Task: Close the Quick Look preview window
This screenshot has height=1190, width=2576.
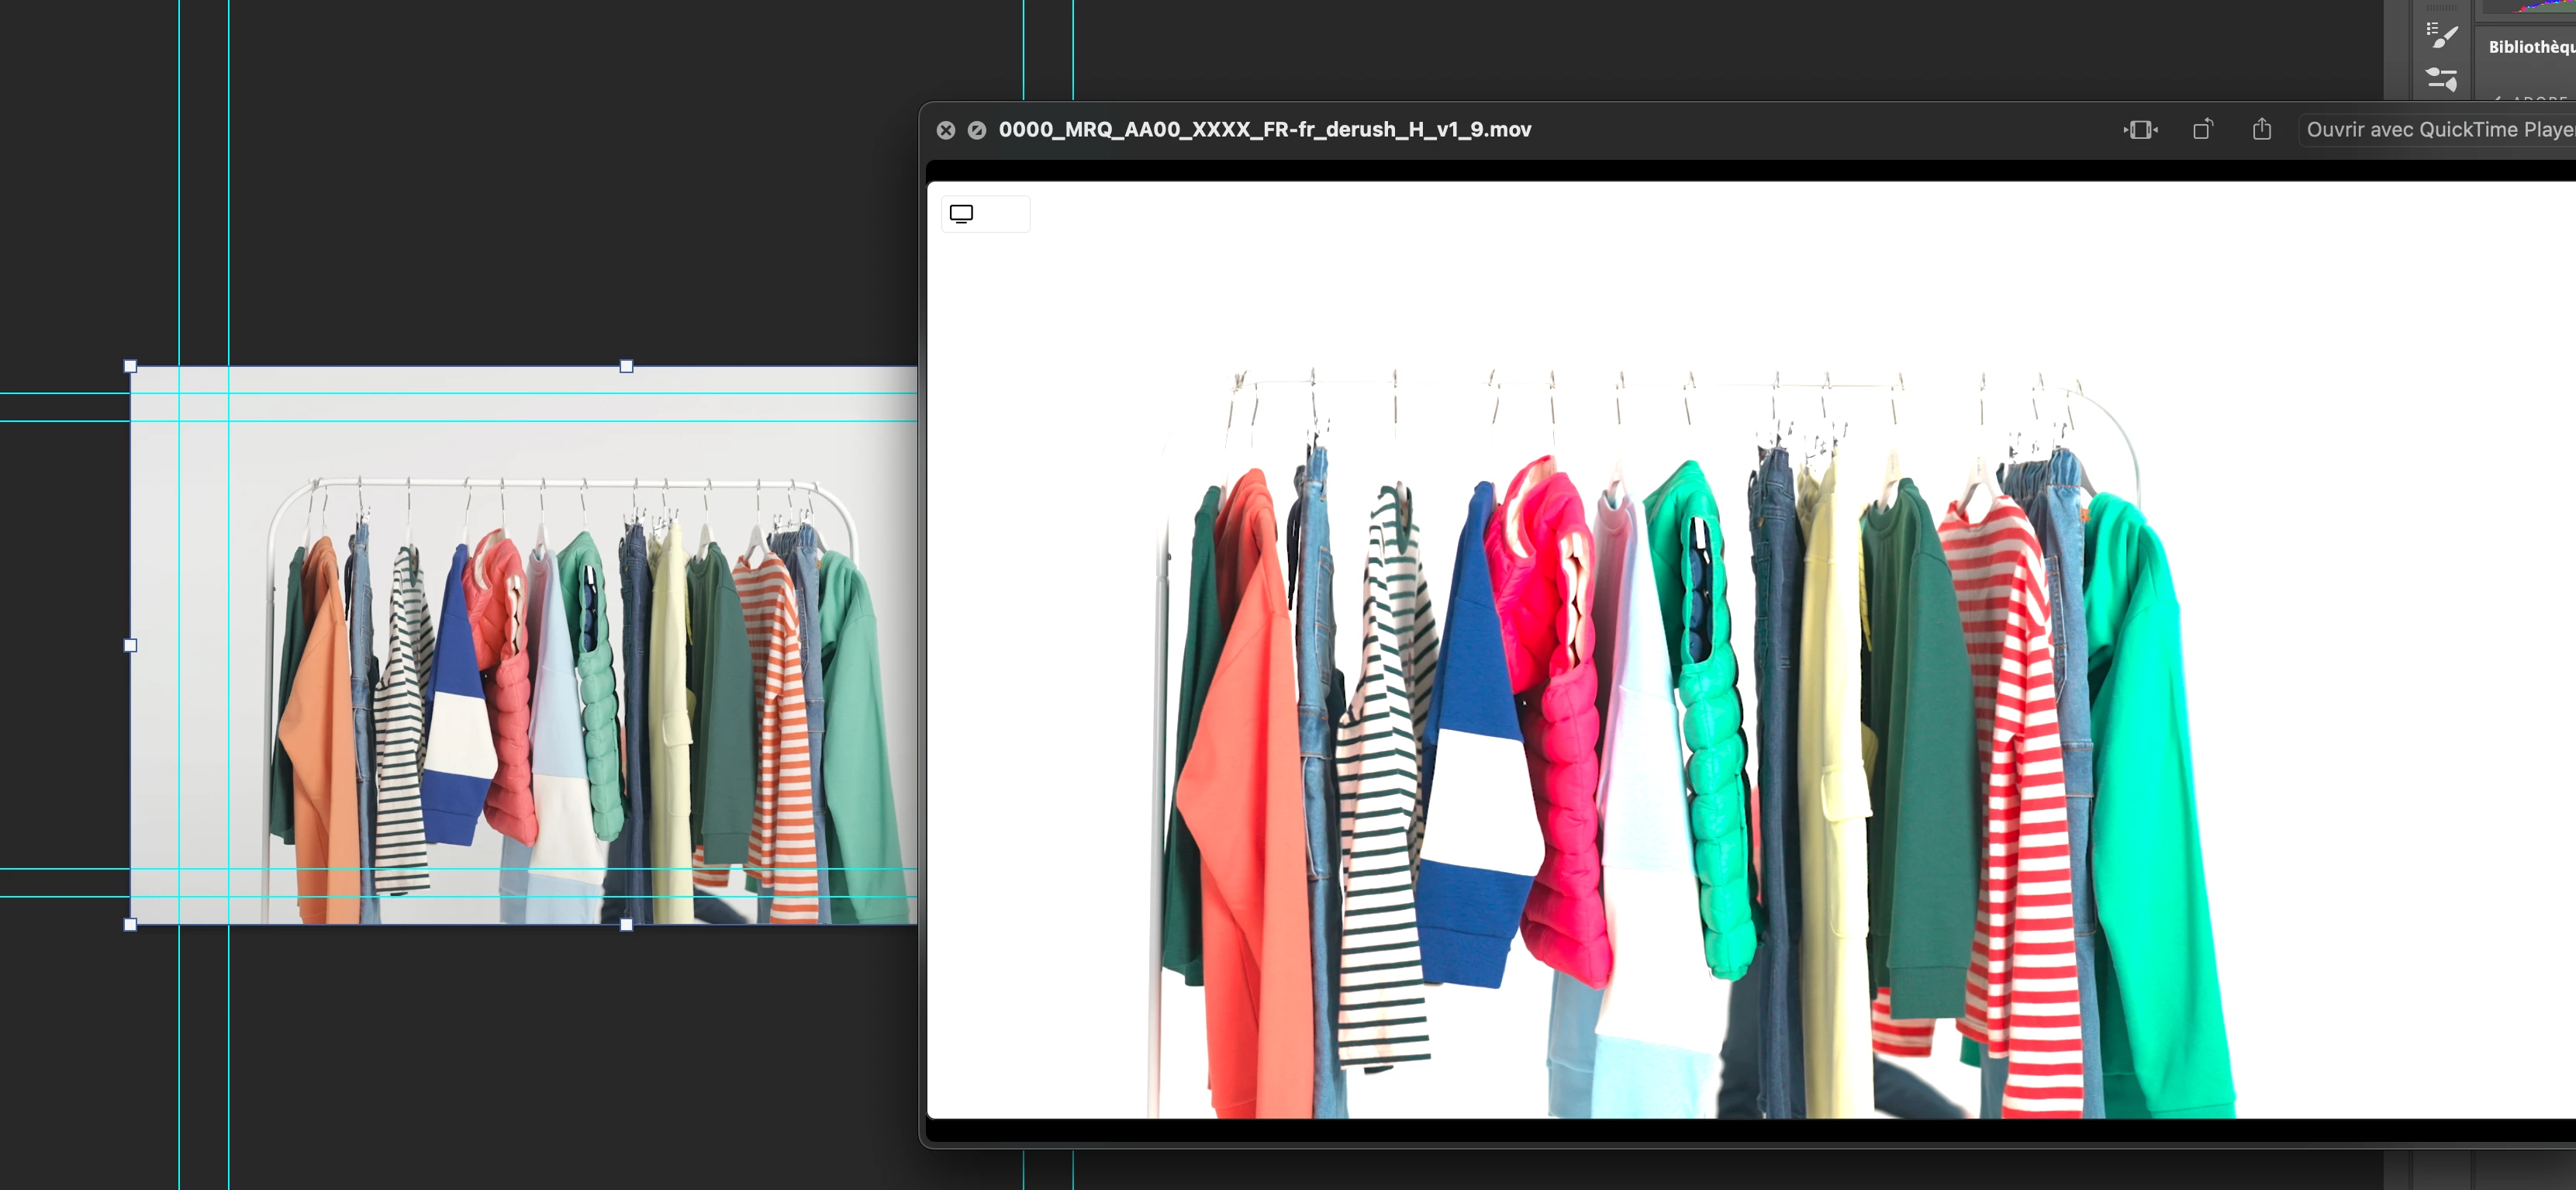Action: point(945,130)
